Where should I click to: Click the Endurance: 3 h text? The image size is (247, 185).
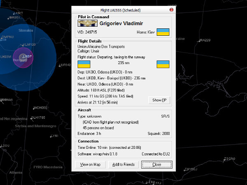click(89, 134)
